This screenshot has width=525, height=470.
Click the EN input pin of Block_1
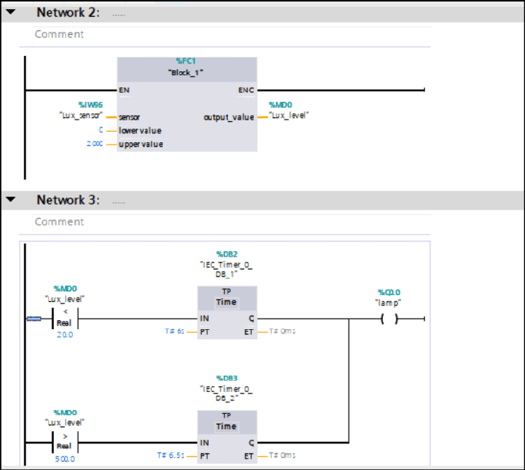124,90
